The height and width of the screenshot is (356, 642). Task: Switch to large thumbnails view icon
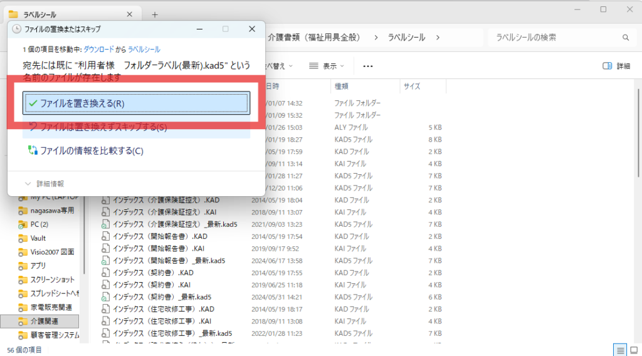click(x=633, y=350)
